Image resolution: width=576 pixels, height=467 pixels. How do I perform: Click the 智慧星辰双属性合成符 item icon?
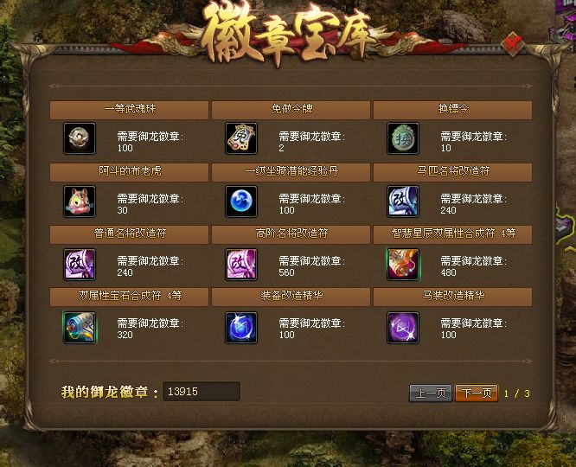coord(403,264)
